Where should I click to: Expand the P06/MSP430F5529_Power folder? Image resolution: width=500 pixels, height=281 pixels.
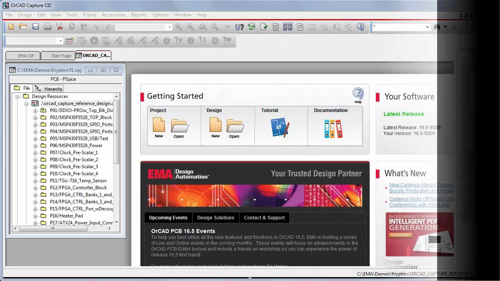tap(36, 146)
